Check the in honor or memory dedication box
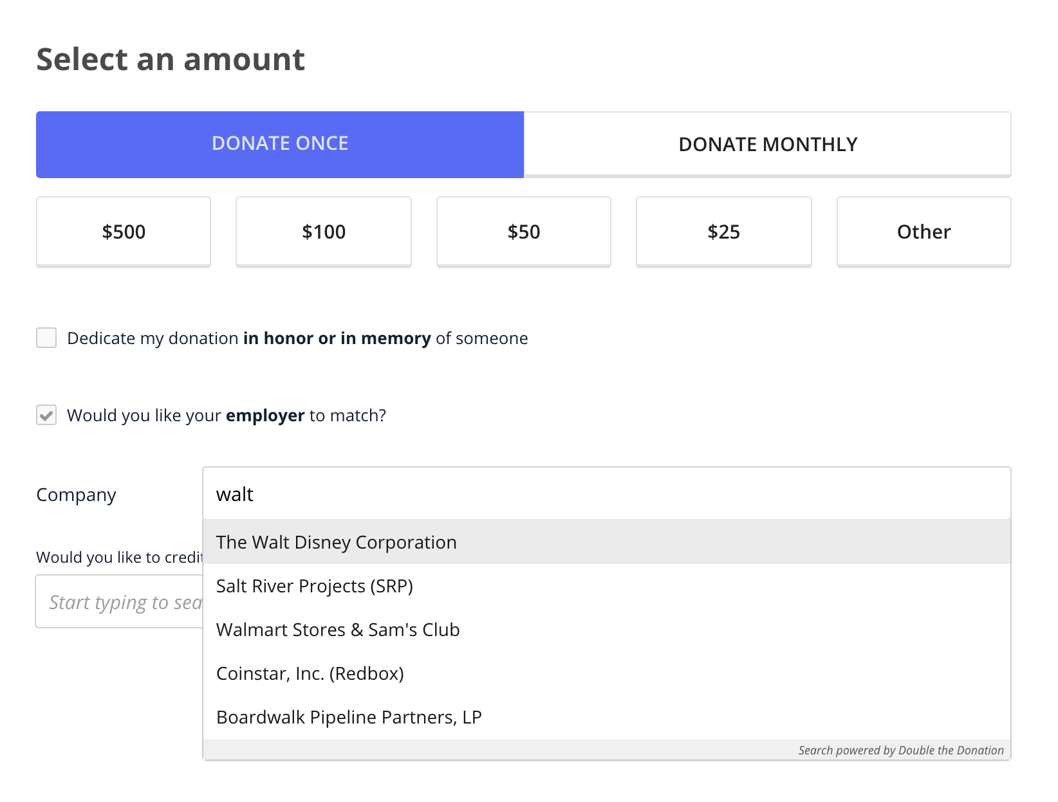1058x802 pixels. [x=46, y=338]
